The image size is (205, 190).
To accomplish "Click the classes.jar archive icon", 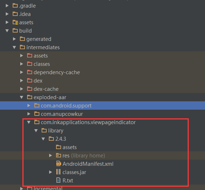I will click(x=59, y=172).
